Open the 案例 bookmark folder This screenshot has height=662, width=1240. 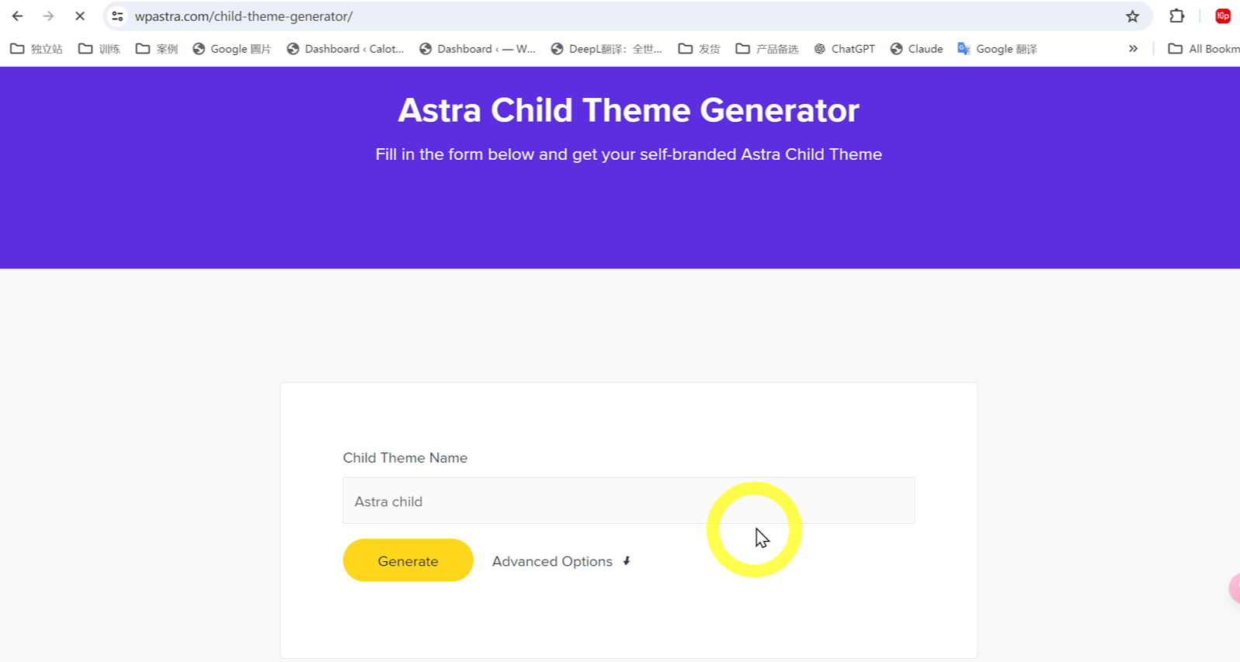(157, 49)
